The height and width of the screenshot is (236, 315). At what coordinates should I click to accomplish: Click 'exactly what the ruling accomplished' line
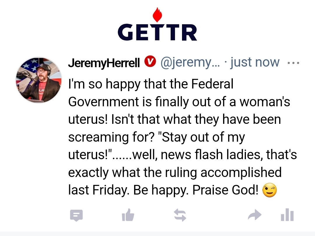175,173
